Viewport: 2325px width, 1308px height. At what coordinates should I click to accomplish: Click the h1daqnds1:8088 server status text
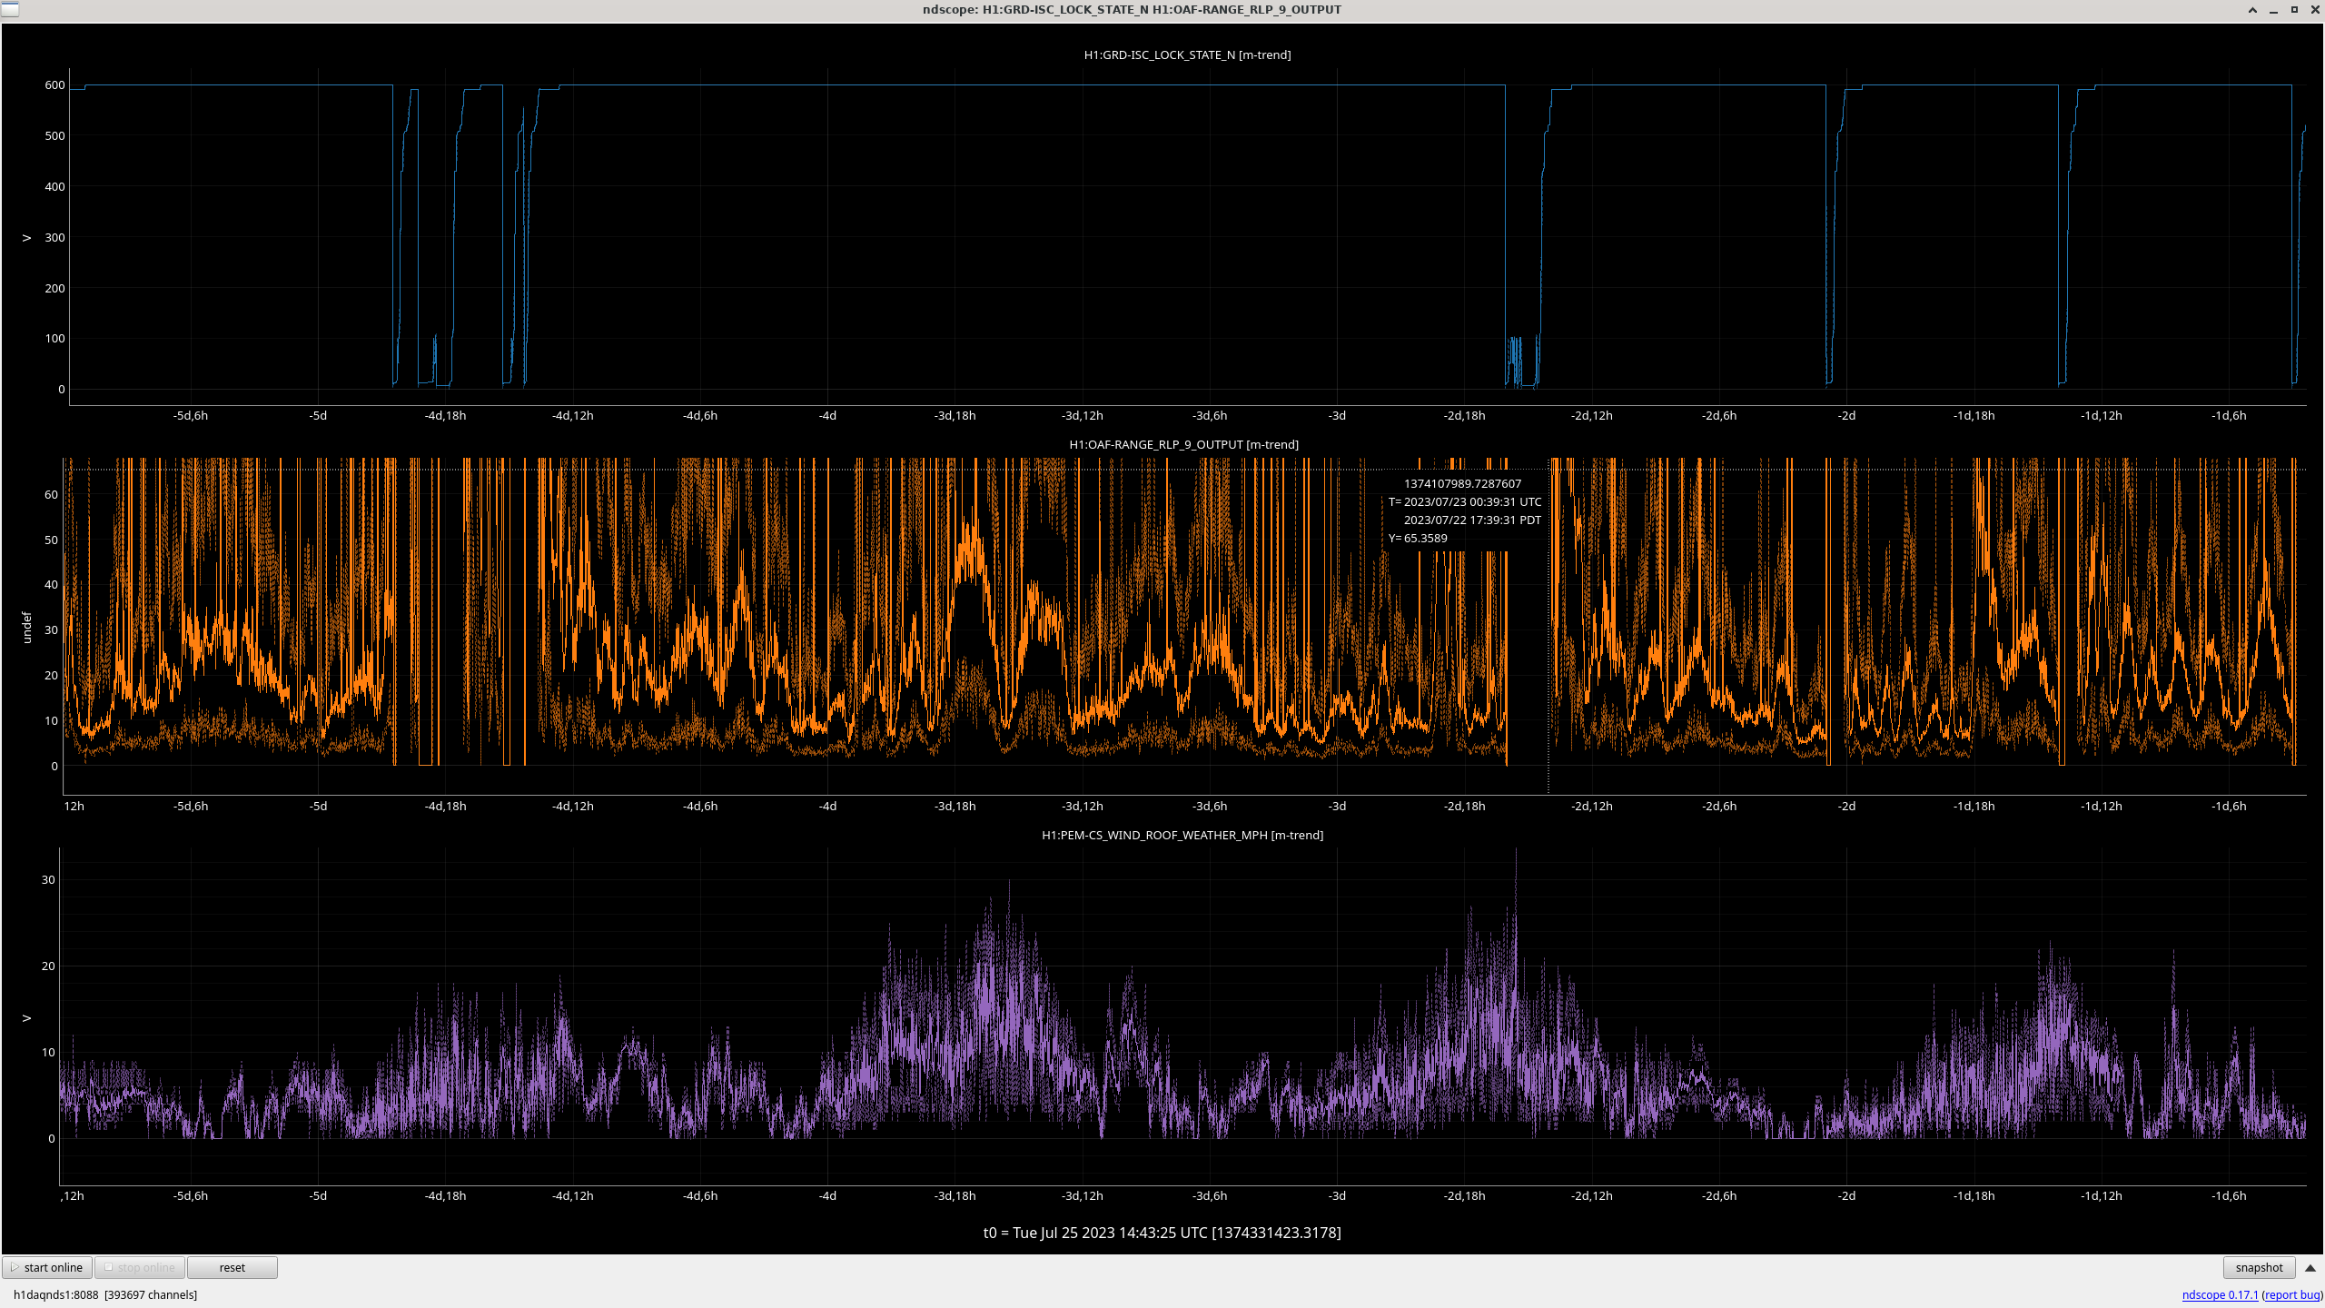(x=55, y=1295)
